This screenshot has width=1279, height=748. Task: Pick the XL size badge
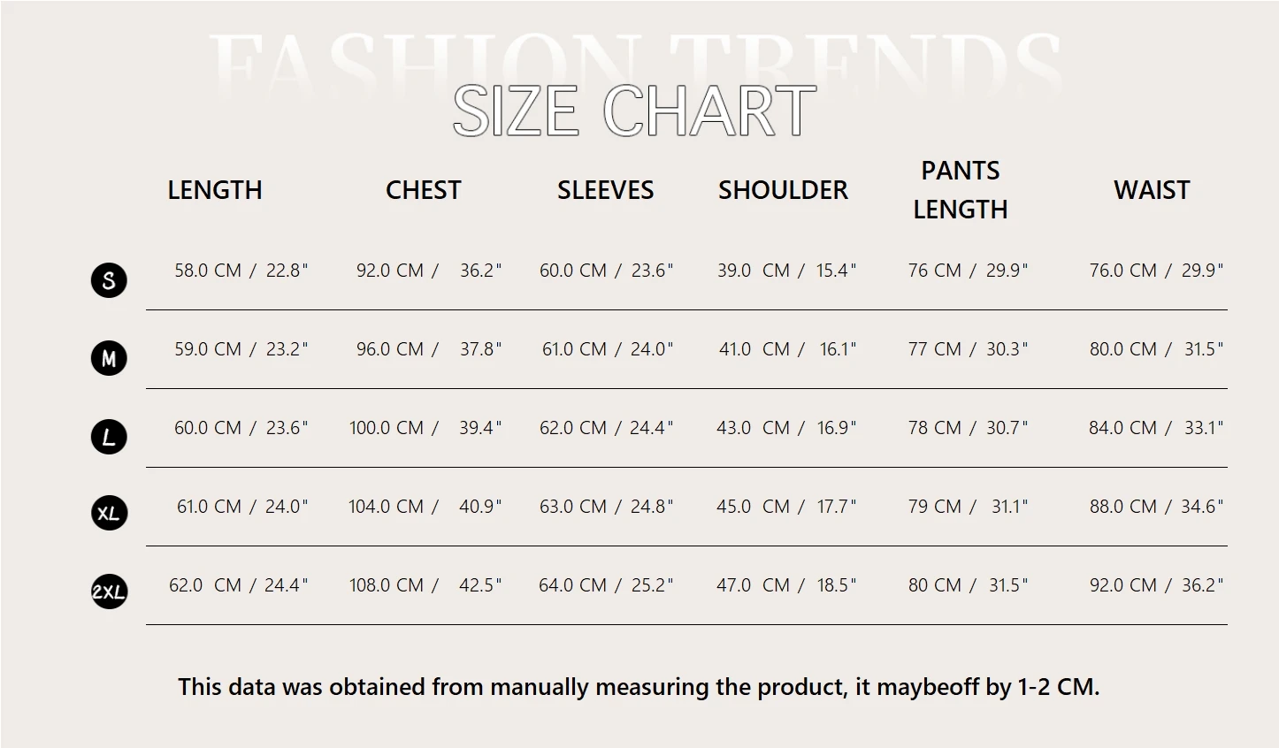109,514
